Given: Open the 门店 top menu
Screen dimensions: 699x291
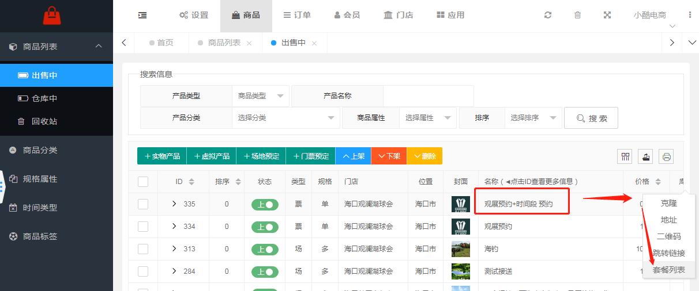Looking at the screenshot, I should tap(399, 16).
